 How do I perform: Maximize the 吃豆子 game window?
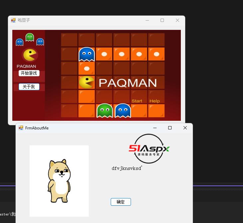[x=162, y=20]
